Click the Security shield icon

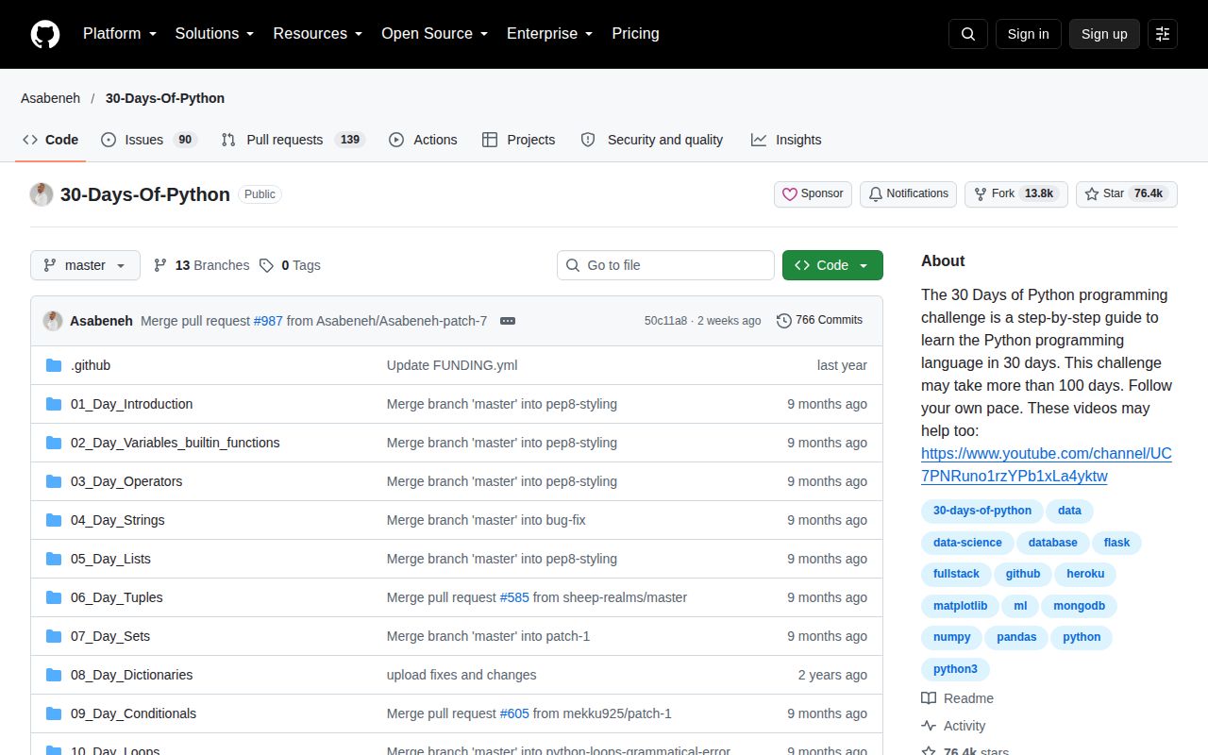(x=588, y=140)
